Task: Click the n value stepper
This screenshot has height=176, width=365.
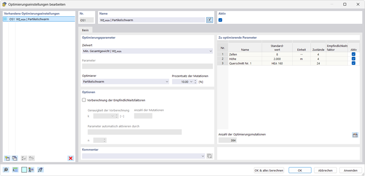Action: click(105, 140)
